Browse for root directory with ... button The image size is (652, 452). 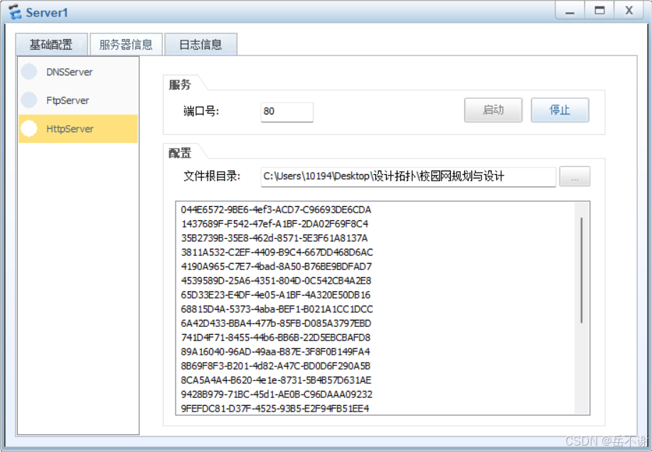(574, 176)
